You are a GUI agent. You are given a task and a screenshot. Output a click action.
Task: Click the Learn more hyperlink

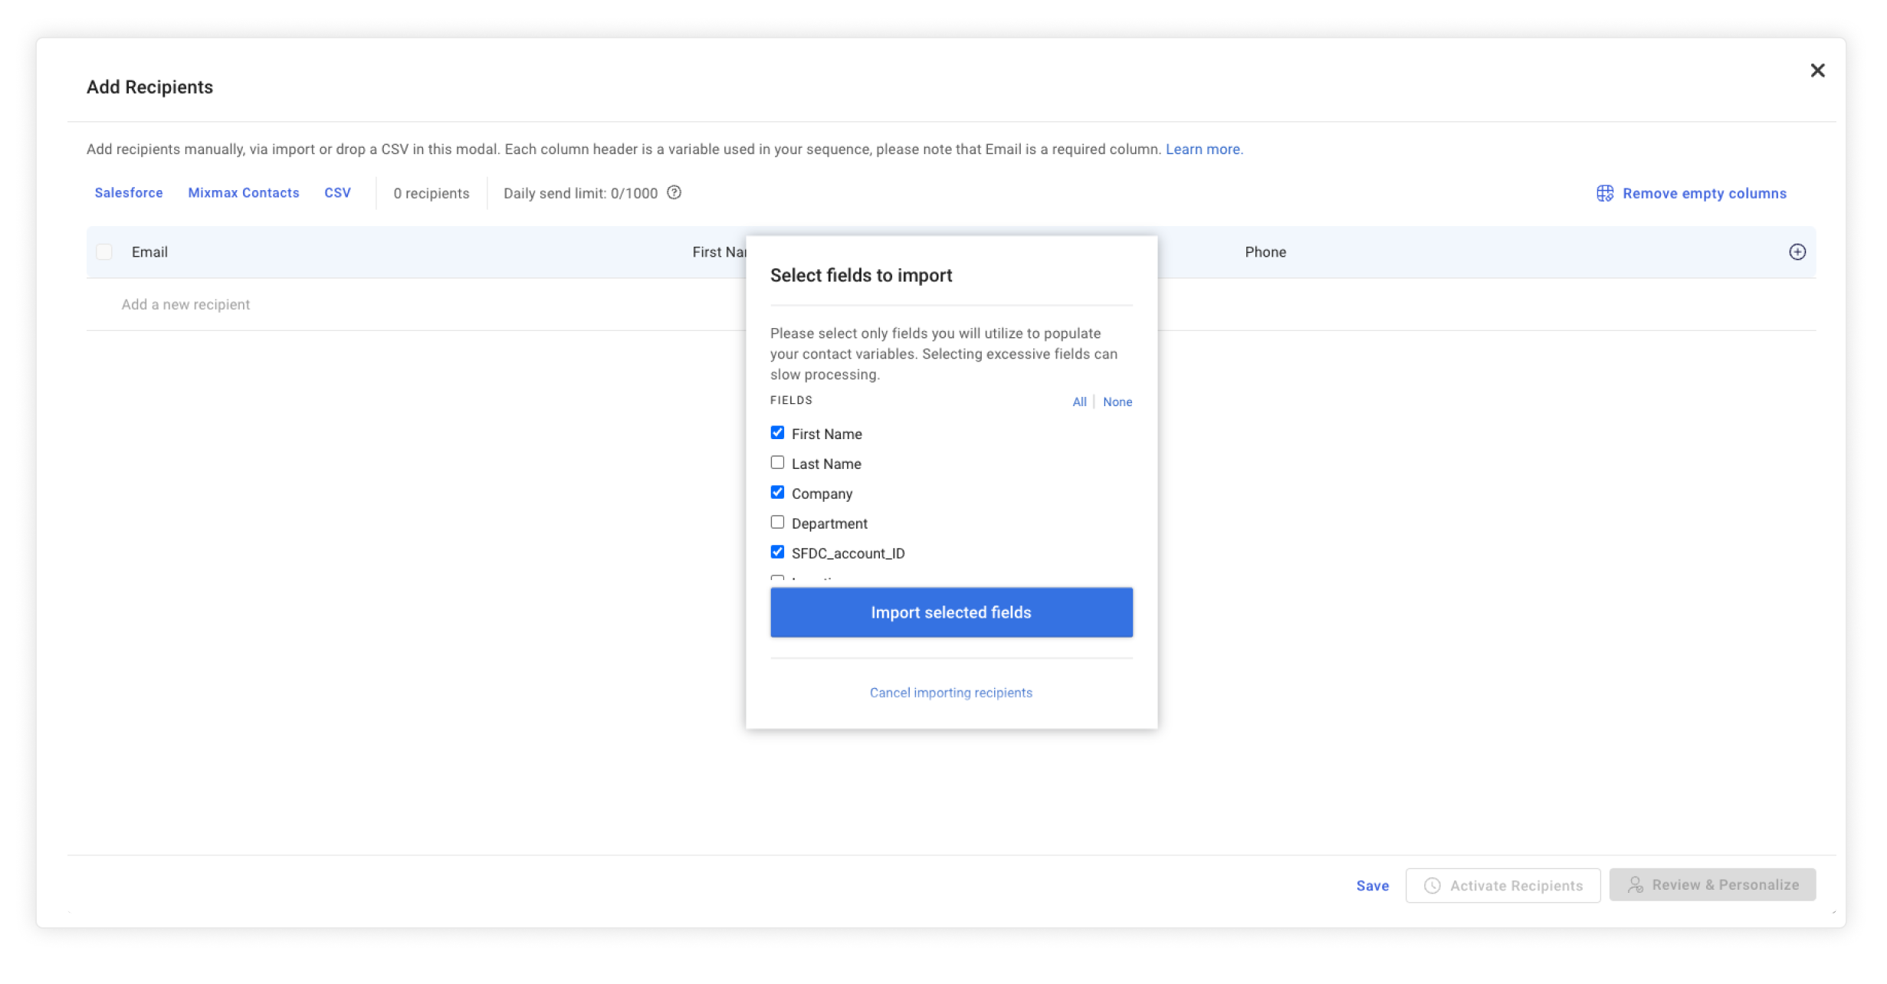(x=1204, y=149)
